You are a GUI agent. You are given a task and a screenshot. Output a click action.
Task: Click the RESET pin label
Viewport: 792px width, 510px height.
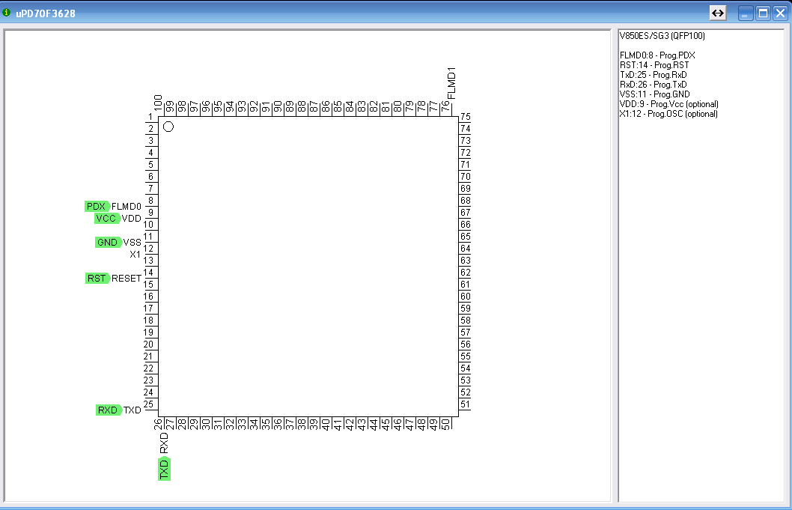(127, 279)
